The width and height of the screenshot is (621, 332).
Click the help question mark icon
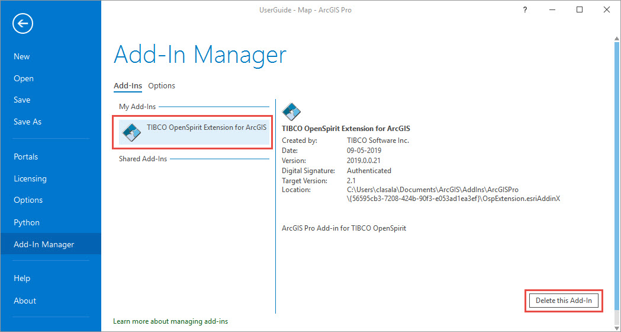[525, 10]
